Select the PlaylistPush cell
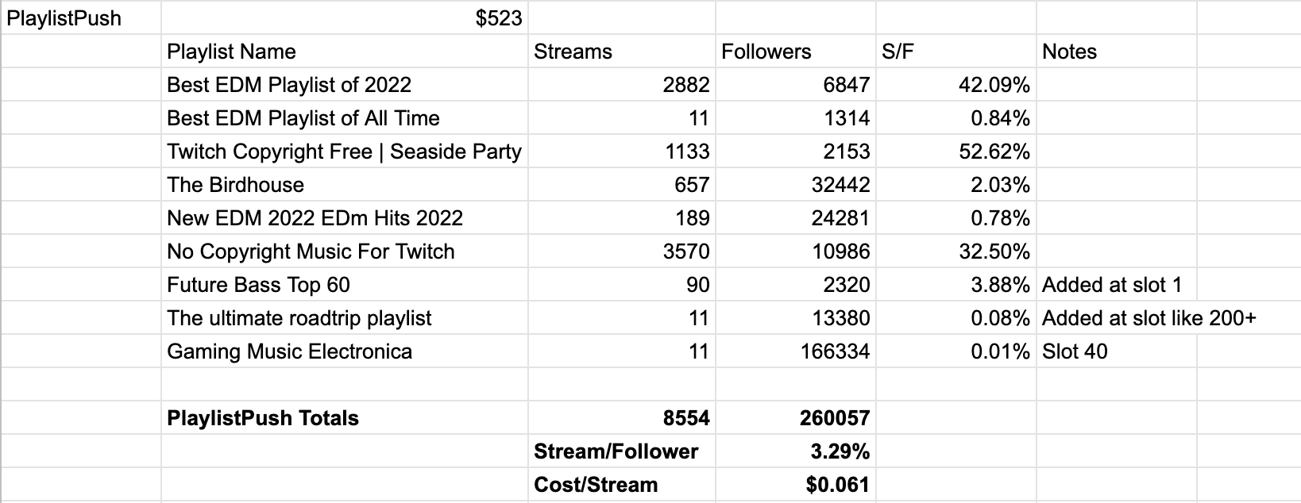 81,17
